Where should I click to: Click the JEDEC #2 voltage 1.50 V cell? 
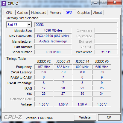[44, 104]
